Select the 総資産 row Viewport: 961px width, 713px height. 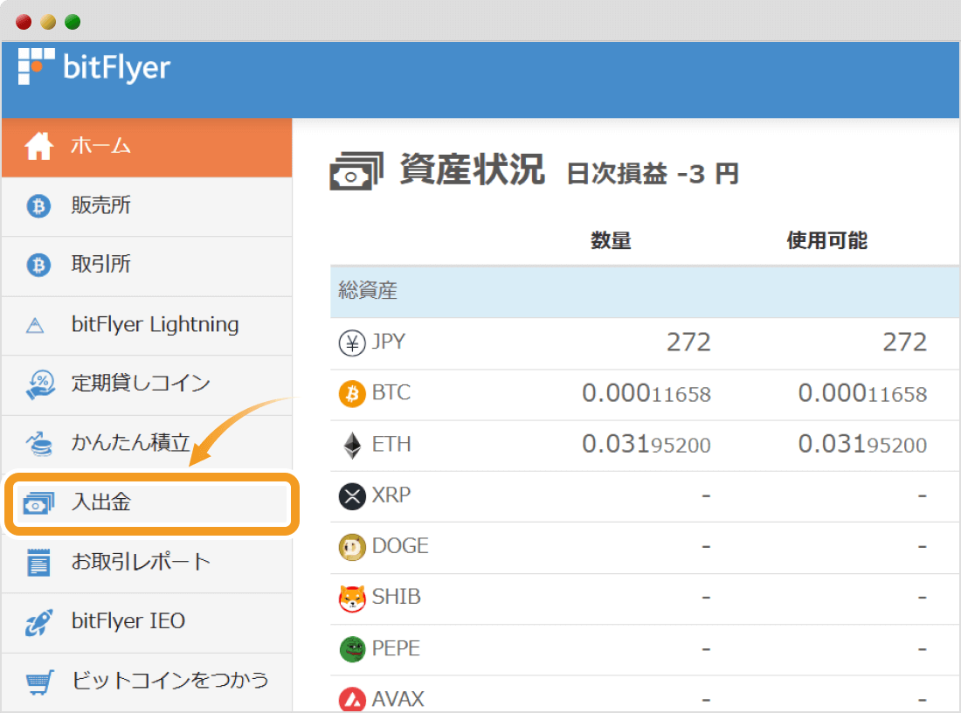tap(645, 291)
